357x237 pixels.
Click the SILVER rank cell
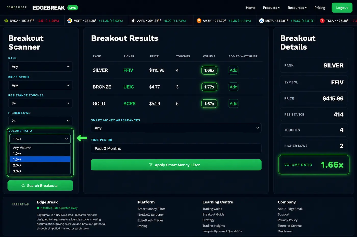point(100,70)
